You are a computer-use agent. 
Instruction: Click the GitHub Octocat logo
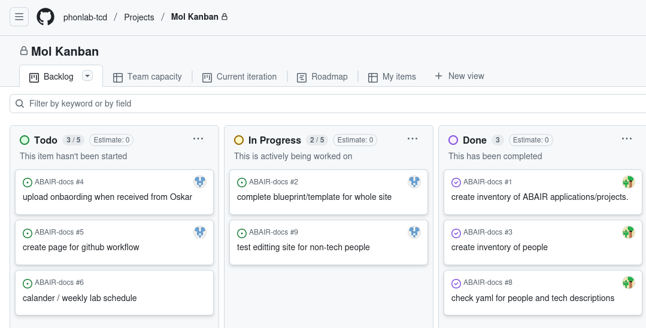tap(46, 17)
